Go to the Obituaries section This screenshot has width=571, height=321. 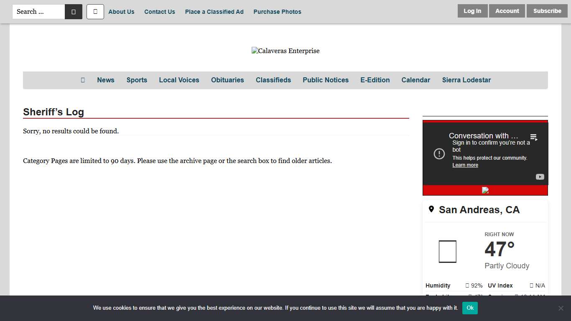(x=227, y=80)
